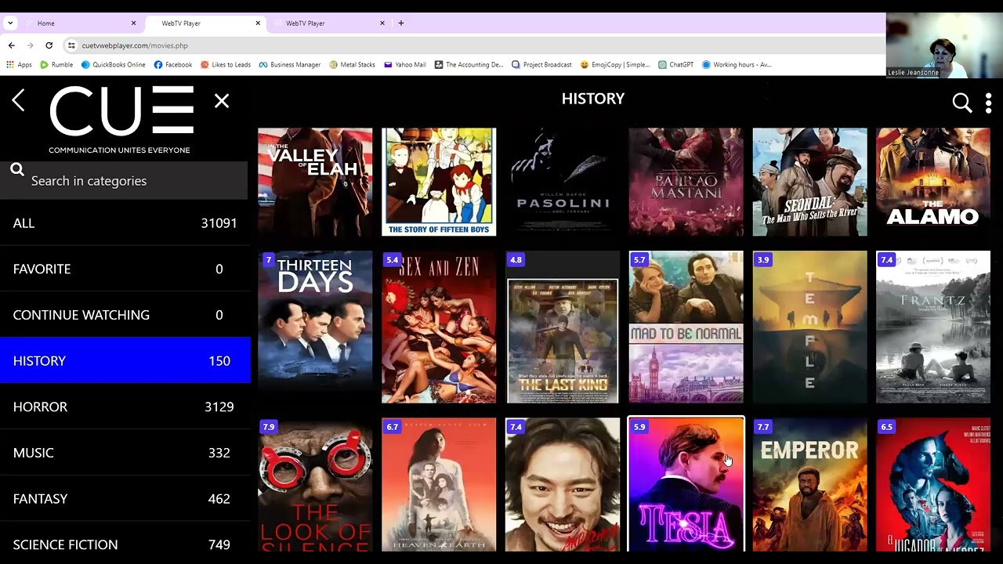Select the CONTINUE WATCHING category
Image resolution: width=1003 pixels, height=564 pixels.
125,315
